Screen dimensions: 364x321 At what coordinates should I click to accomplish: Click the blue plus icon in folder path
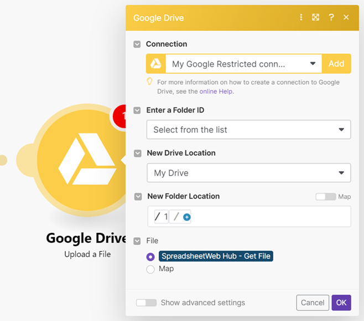tap(186, 217)
